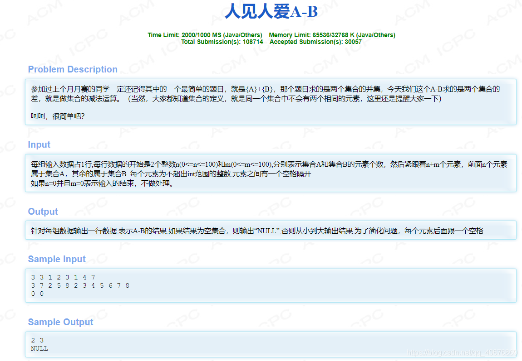Click the Problem Description heading
This screenshot has width=522, height=361.
(x=73, y=69)
